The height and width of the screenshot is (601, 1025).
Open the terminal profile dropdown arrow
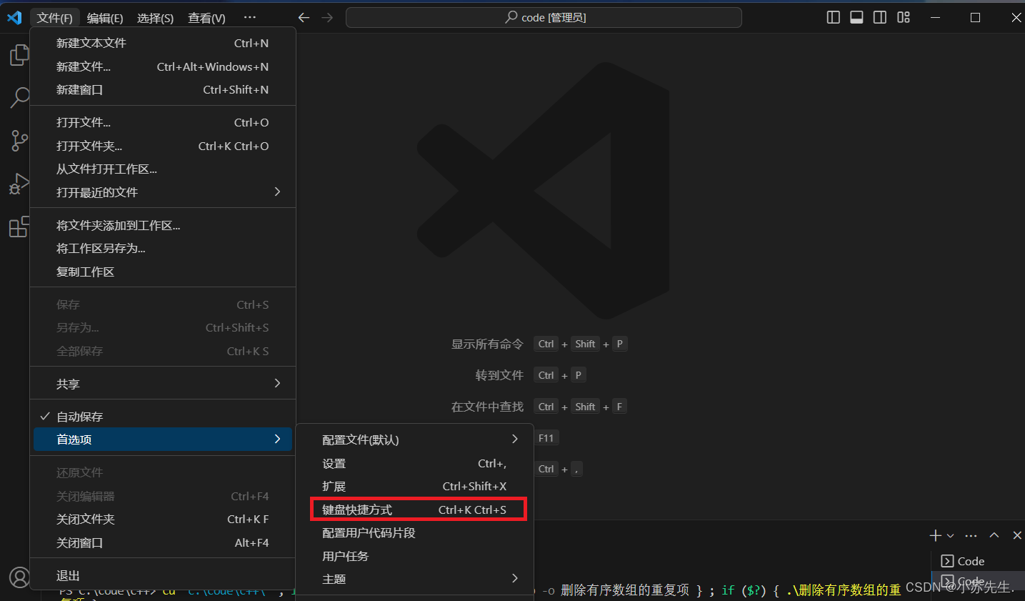pyautogui.click(x=950, y=535)
